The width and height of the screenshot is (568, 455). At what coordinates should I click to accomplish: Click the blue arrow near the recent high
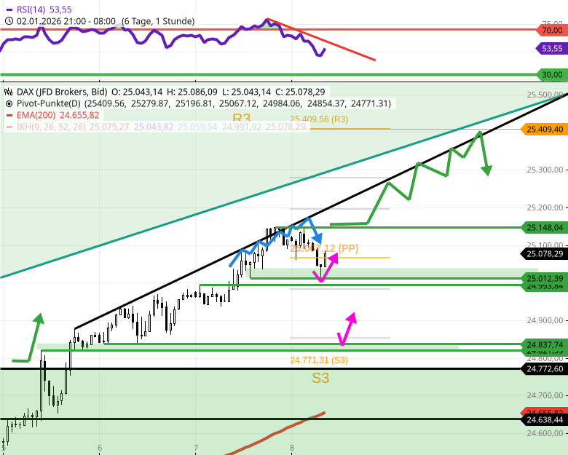click(x=317, y=240)
